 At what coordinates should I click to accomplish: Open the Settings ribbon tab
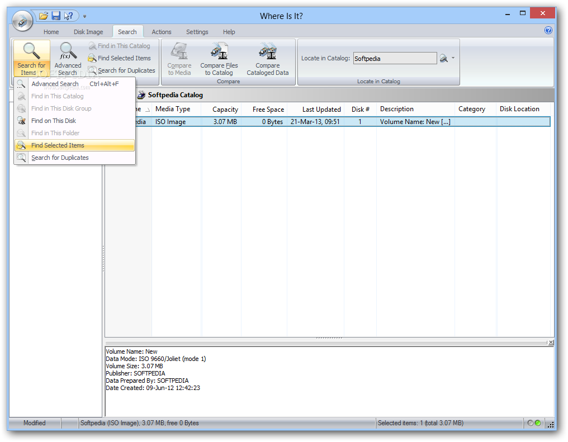click(x=197, y=32)
